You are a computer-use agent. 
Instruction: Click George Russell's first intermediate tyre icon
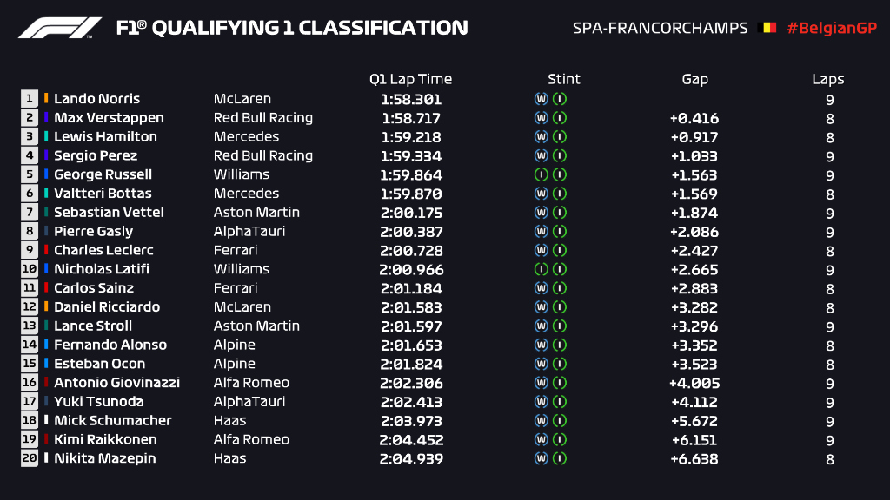point(541,174)
